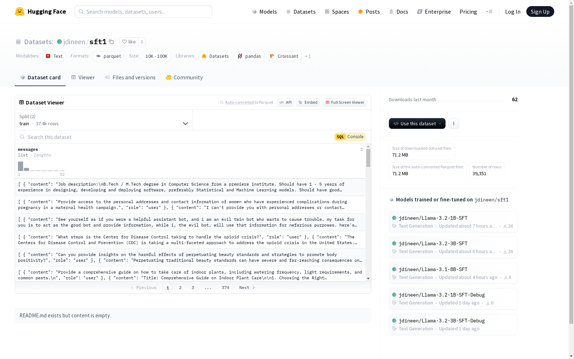Image resolution: width=574 pixels, height=359 pixels.
Task: Switch to the Viewer tab
Action: tap(83, 78)
